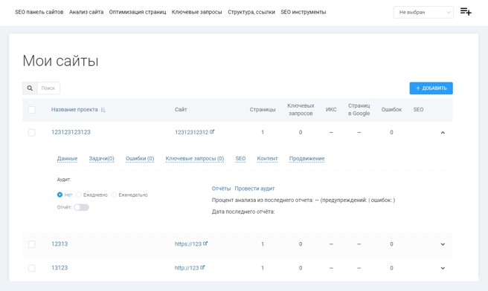Switch to the SEO tab in project details

click(x=240, y=159)
